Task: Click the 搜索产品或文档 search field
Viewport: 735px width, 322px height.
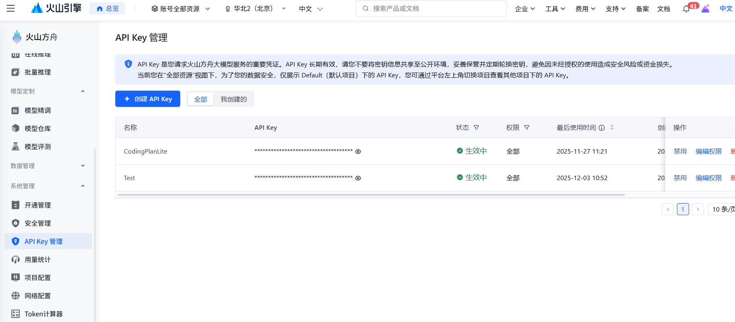Action: 431,8
